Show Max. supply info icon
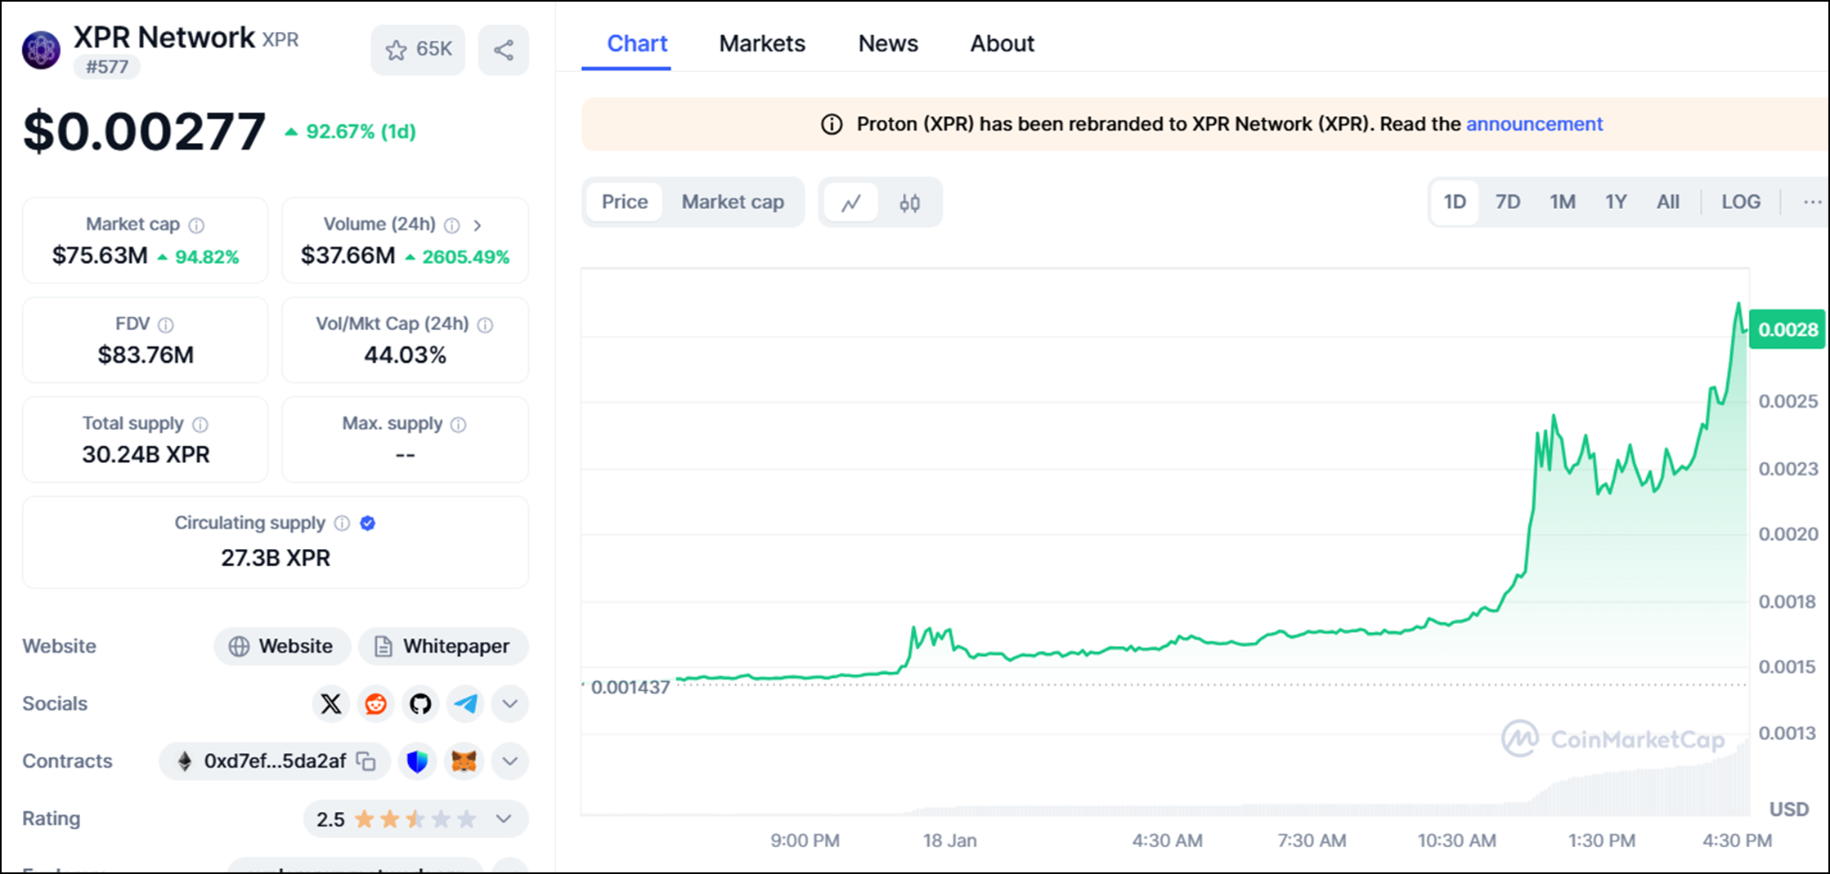Image resolution: width=1830 pixels, height=874 pixels. [x=459, y=425]
